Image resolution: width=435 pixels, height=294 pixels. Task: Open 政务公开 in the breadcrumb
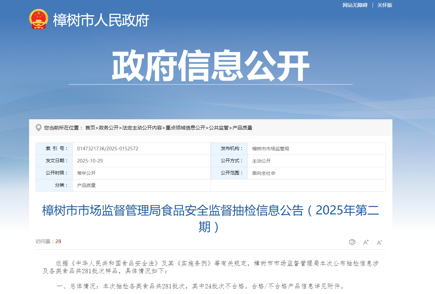tap(108, 128)
